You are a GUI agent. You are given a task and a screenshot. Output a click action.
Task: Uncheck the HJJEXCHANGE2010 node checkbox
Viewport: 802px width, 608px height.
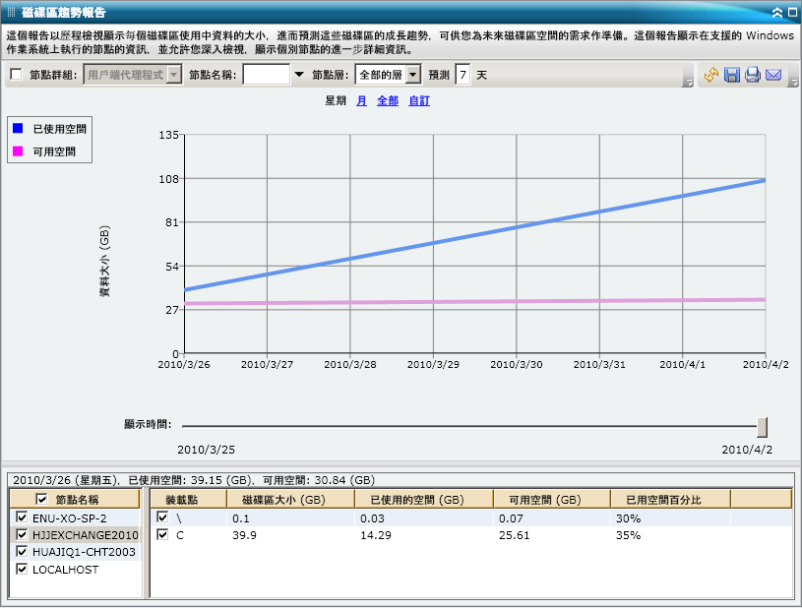[22, 535]
